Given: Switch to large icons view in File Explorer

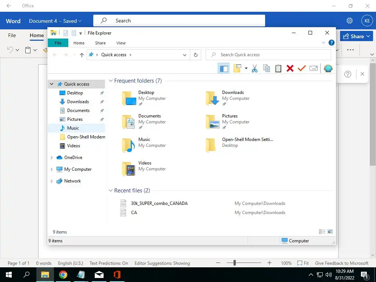Looking at the screenshot, I should 330,232.
